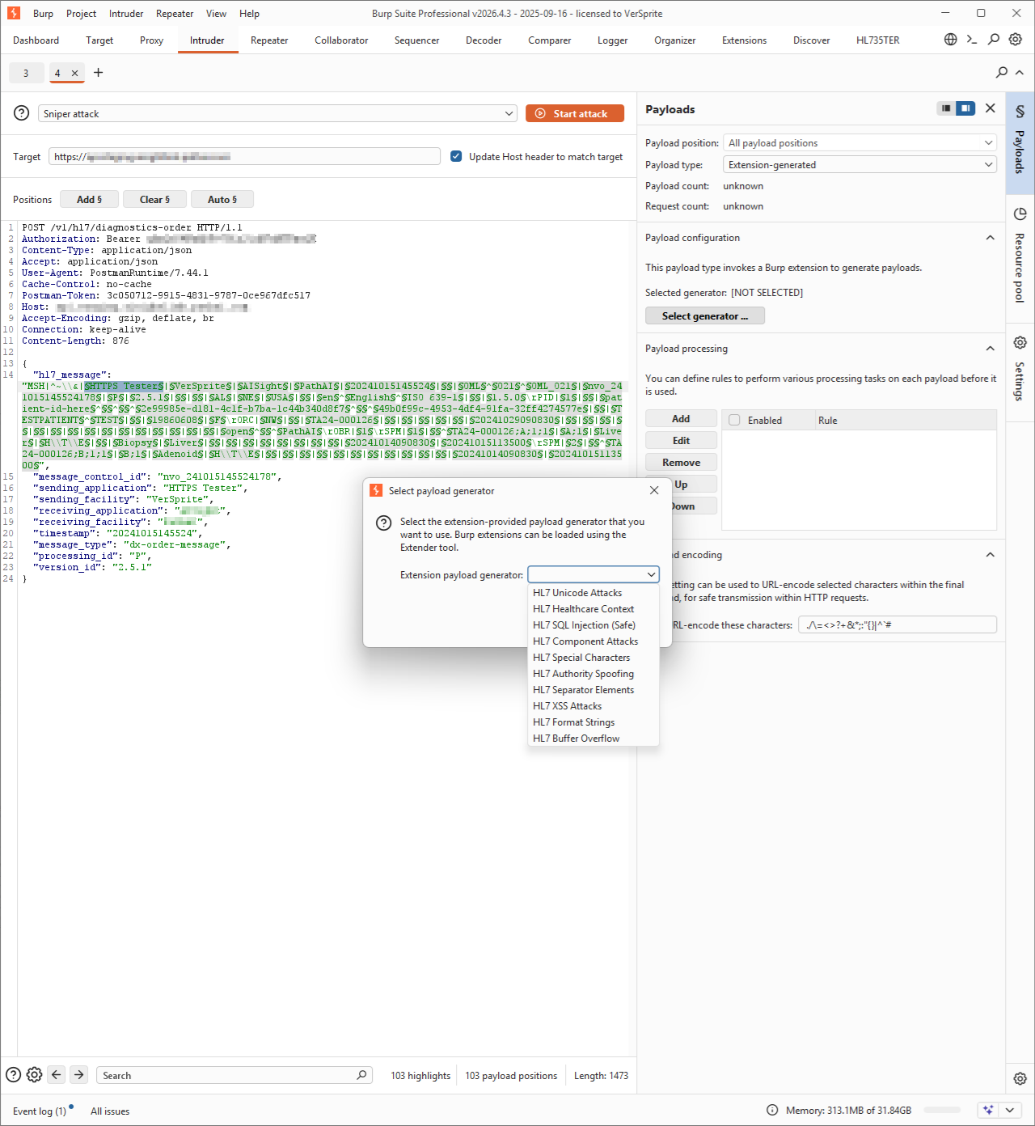Collapse the Intruder tab bar chevron
The height and width of the screenshot is (1126, 1035).
tap(1020, 72)
